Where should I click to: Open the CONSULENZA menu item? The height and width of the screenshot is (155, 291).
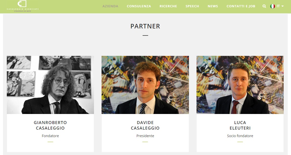tap(139, 6)
